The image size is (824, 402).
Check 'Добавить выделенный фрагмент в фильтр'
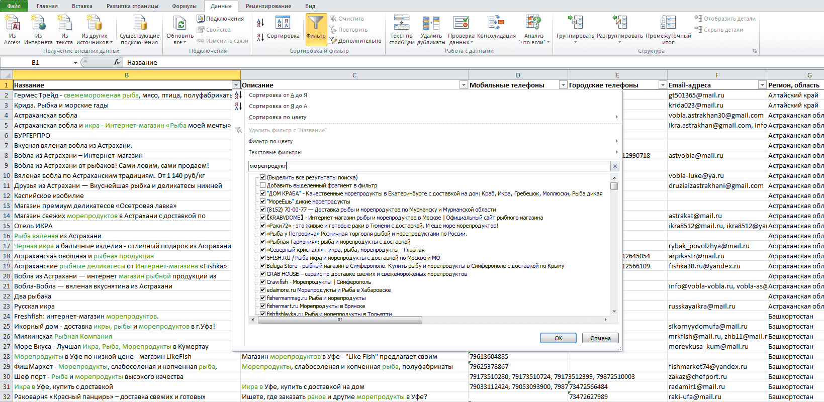tap(262, 185)
